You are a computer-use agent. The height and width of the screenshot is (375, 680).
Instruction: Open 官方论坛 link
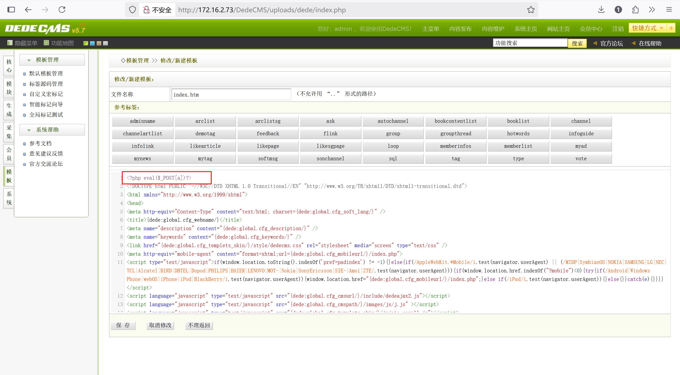point(611,43)
